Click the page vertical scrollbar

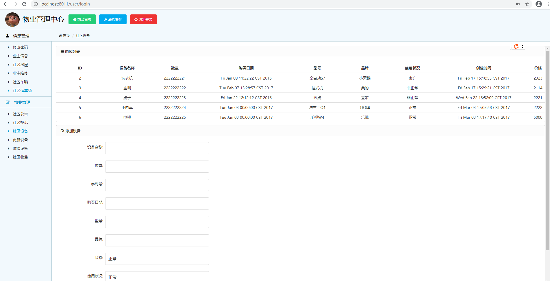(547, 150)
